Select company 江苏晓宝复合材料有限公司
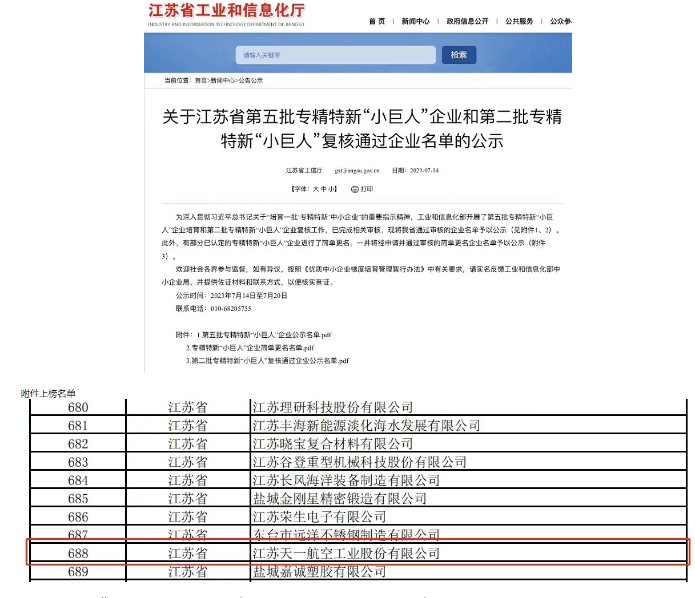Viewport: 695px width, 598px height. 333,444
